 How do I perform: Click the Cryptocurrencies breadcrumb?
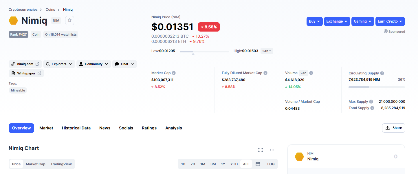tap(23, 10)
